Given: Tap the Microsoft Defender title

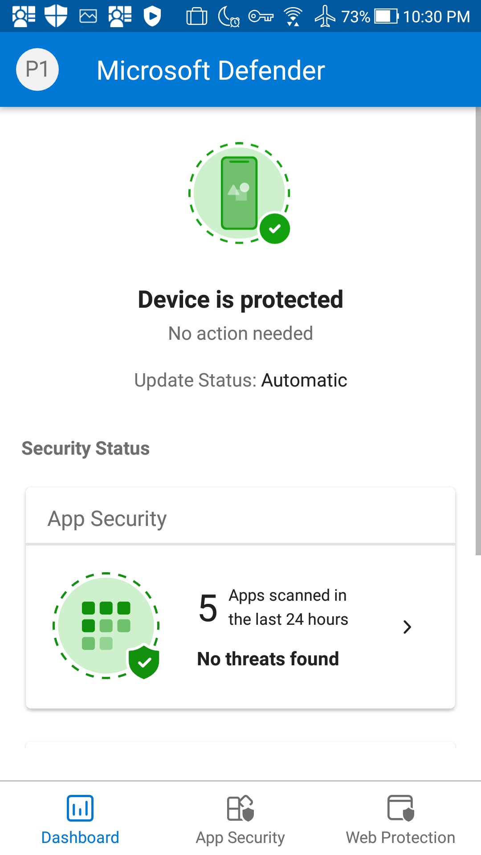Looking at the screenshot, I should pyautogui.click(x=211, y=70).
